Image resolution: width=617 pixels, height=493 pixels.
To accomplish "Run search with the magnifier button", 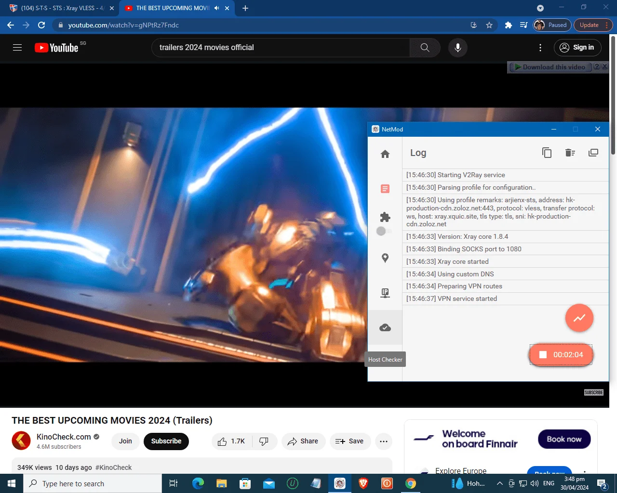I will (425, 47).
